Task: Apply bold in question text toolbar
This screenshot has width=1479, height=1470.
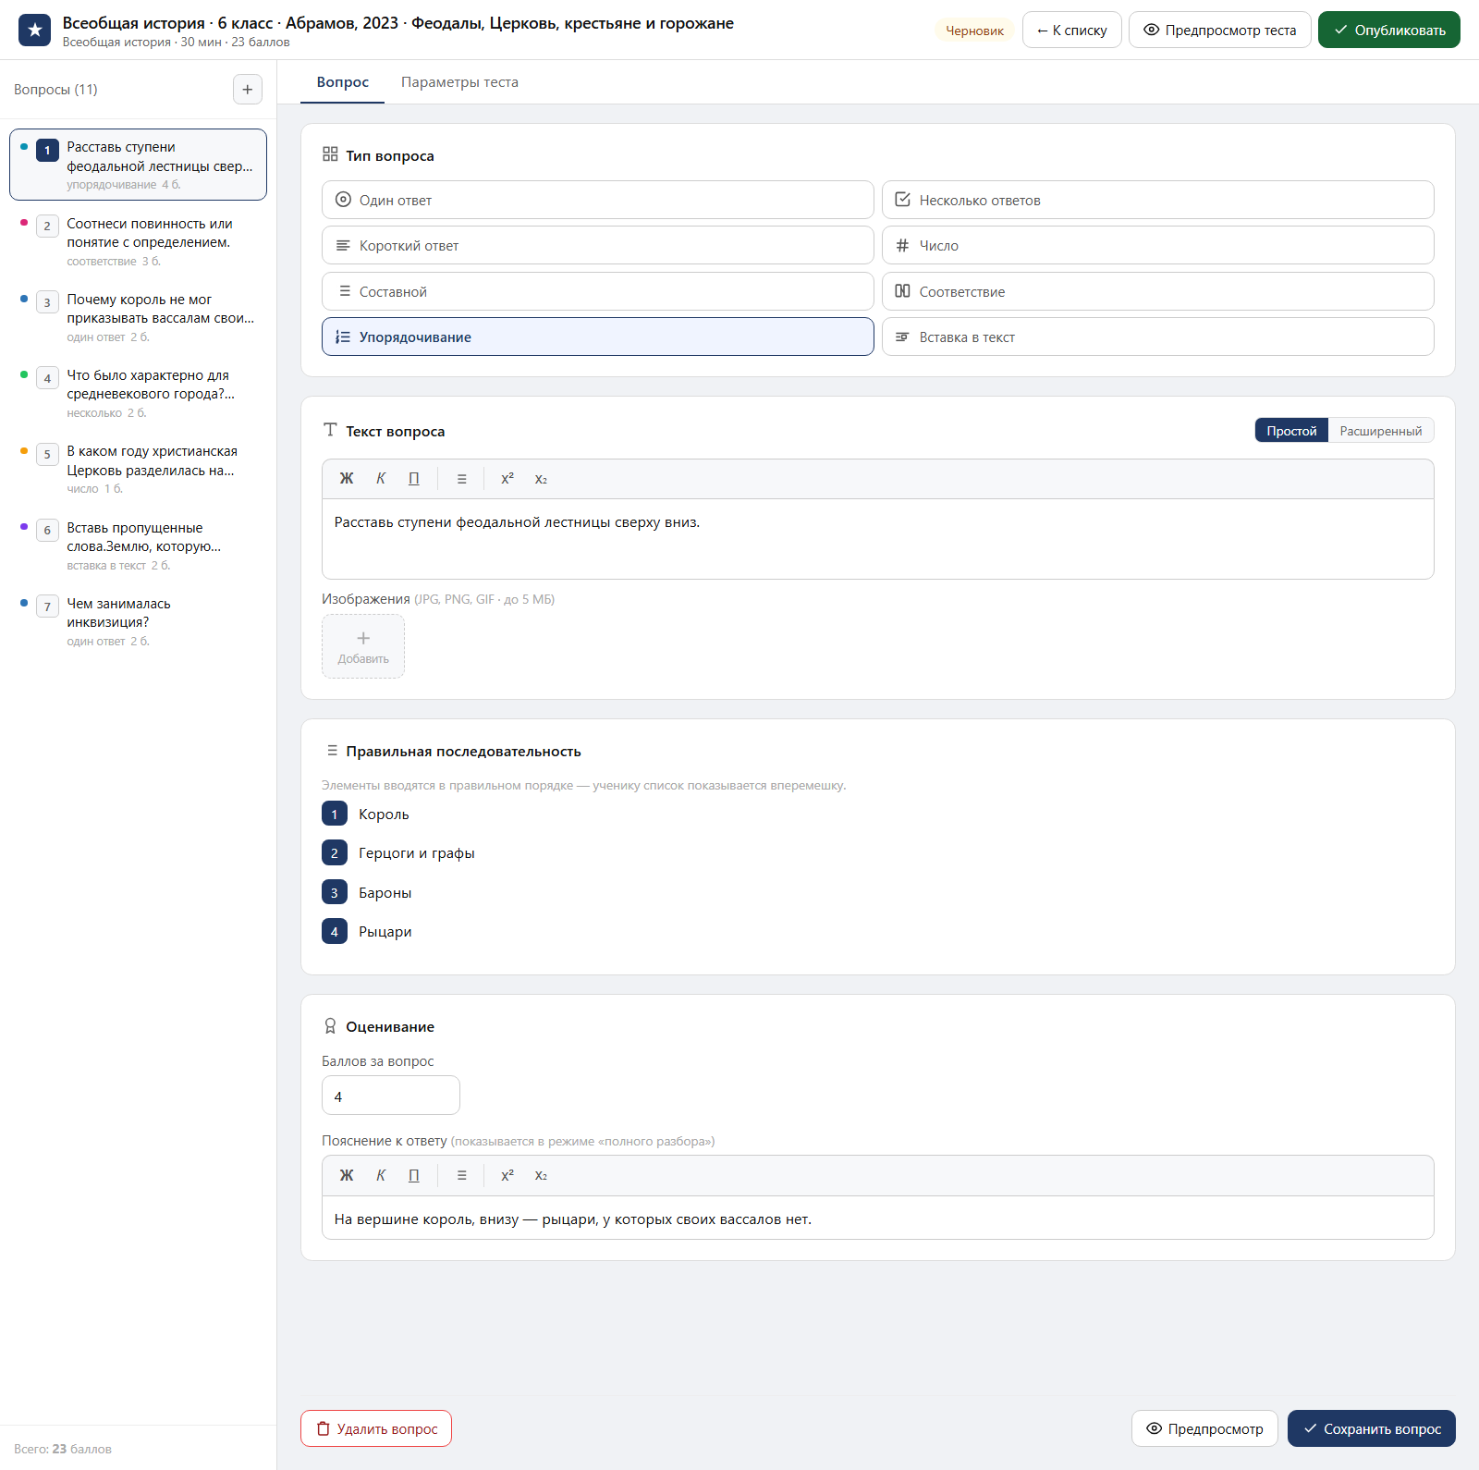Action: pyautogui.click(x=347, y=479)
